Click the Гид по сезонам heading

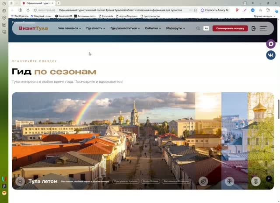(x=54, y=72)
